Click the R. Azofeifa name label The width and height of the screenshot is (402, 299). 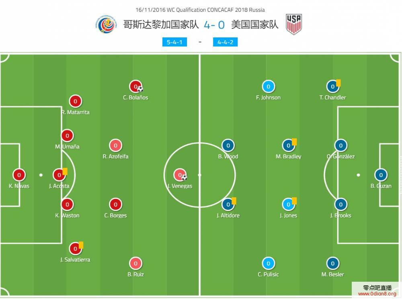[x=115, y=156]
